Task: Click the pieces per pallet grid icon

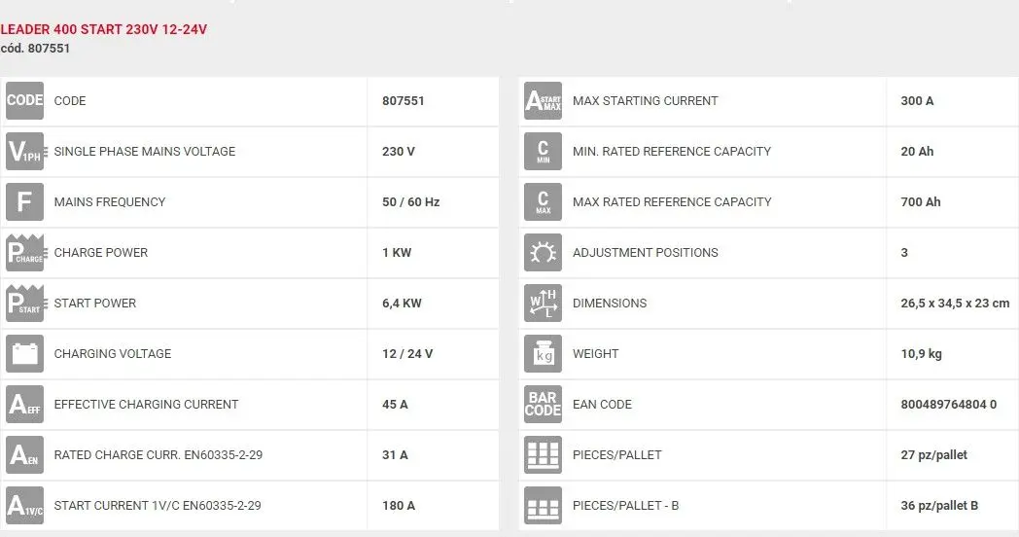Action: (544, 455)
